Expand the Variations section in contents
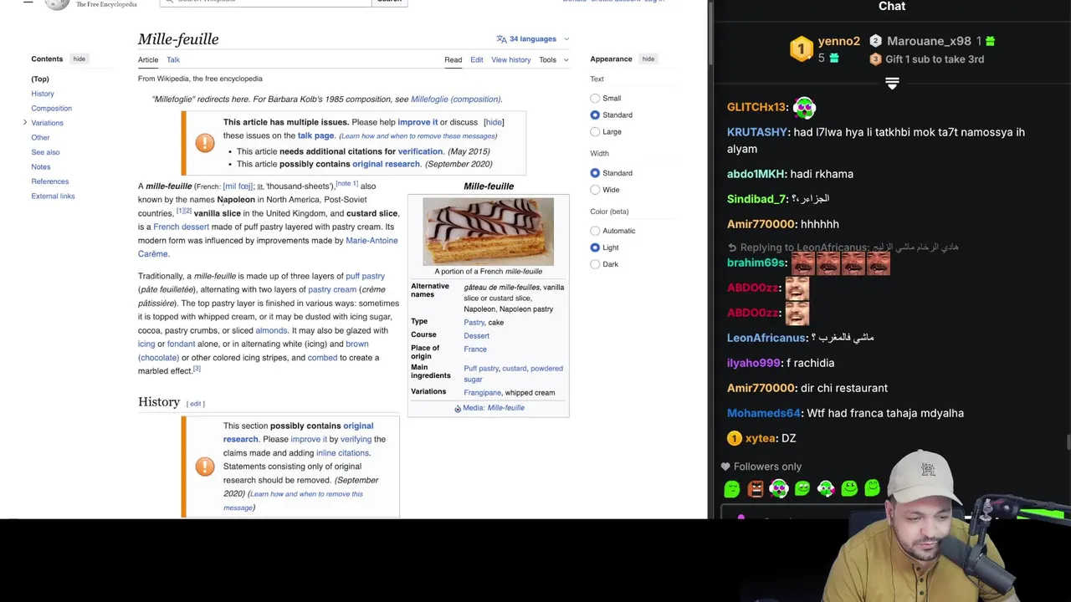1071x602 pixels. click(25, 123)
